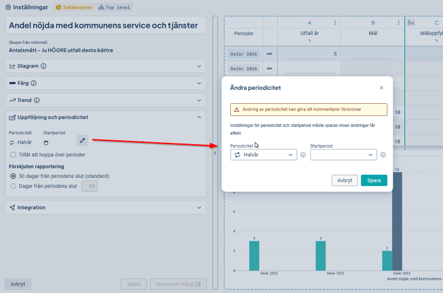The image size is (443, 293).
Task: Open the Periodicitet Halvår dropdown
Action: pos(264,155)
